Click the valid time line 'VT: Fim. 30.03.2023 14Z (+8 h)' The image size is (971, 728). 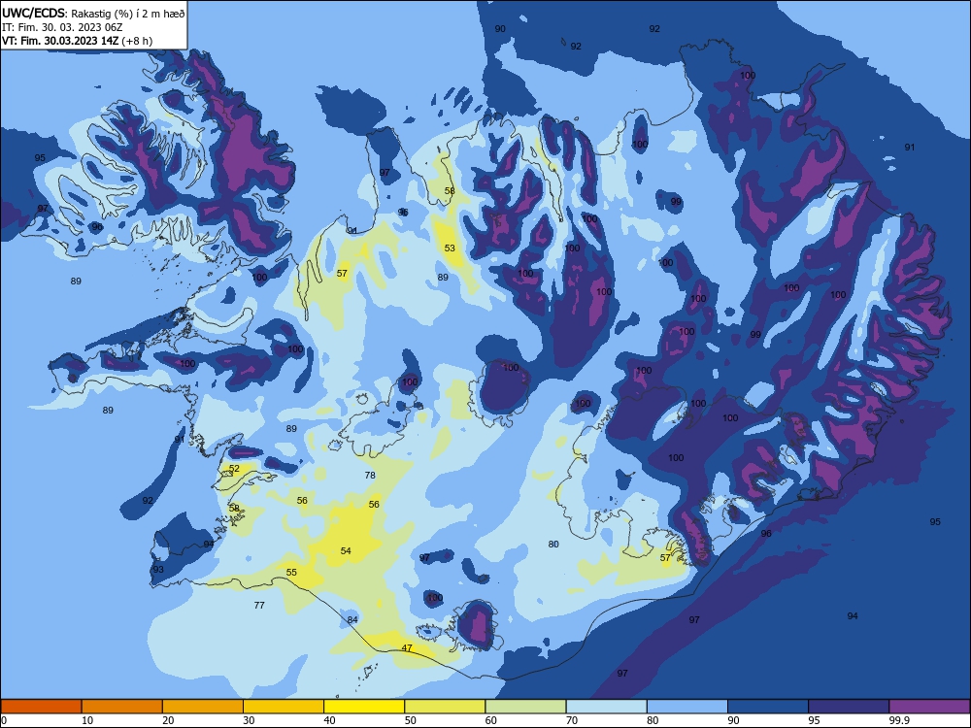coord(77,41)
